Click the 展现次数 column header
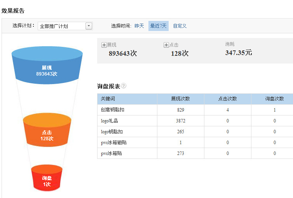 click(181, 99)
